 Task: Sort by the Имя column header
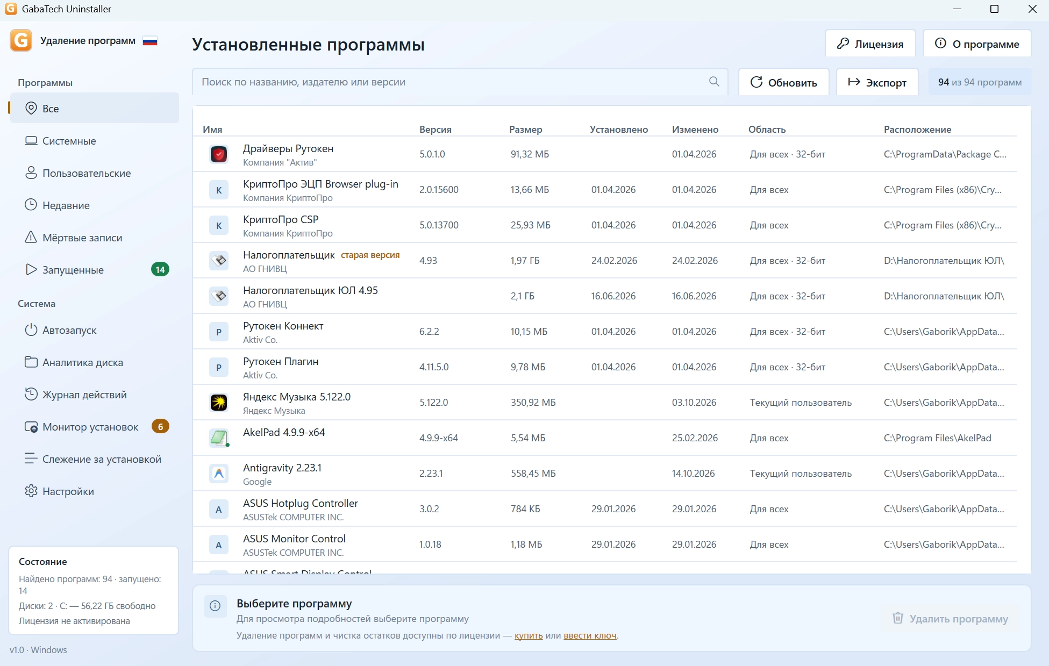[212, 129]
